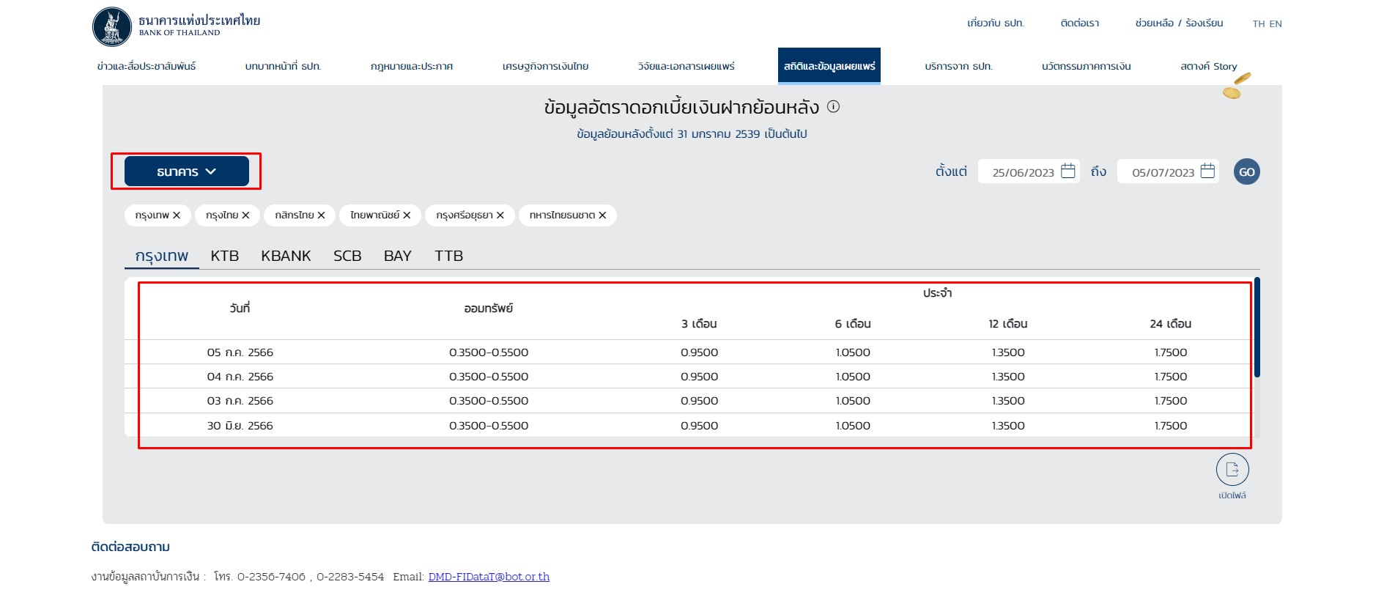This screenshot has height=598, width=1384.
Task: Switch to the SCB tab
Action: (x=347, y=256)
